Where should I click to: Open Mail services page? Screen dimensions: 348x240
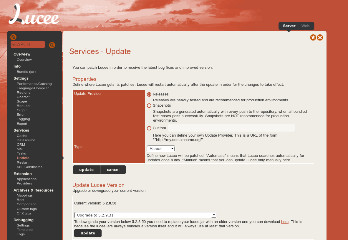tap(20, 149)
